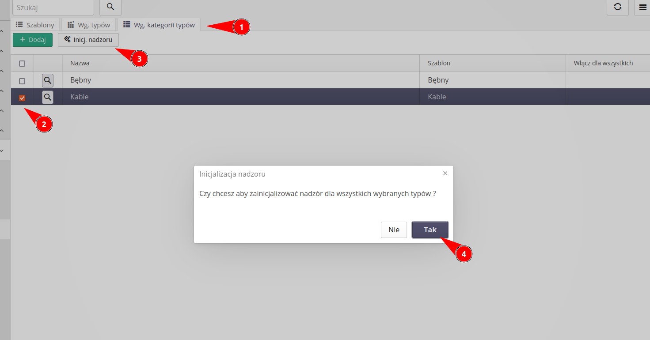Screen dimensions: 650x340
Task: Collapse the second sidebar chevron from top
Action: tap(2, 50)
